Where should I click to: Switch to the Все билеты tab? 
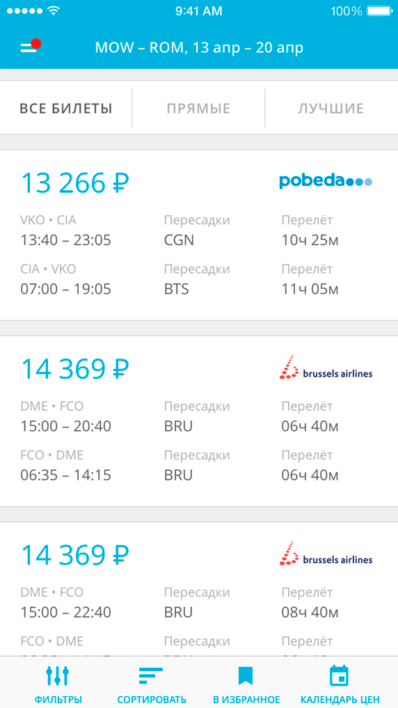point(66,109)
